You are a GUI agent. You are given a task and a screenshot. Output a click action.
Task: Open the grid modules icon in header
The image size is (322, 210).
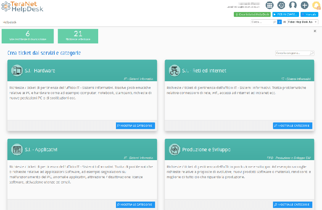pos(269,5)
